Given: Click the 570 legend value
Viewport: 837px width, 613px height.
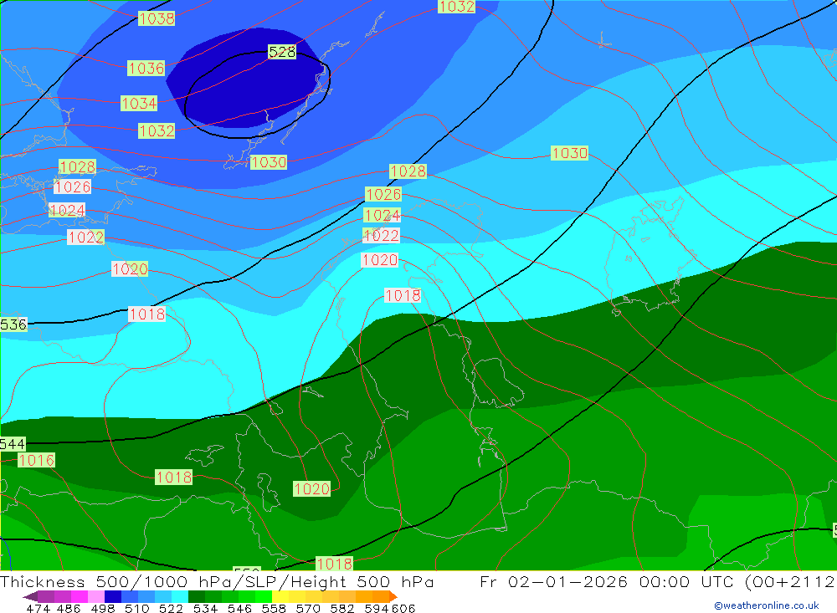Looking at the screenshot, I should pyautogui.click(x=307, y=608).
